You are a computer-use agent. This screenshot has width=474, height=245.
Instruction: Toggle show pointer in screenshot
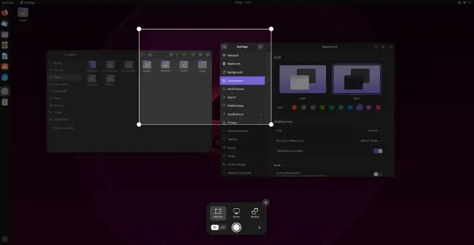click(259, 227)
